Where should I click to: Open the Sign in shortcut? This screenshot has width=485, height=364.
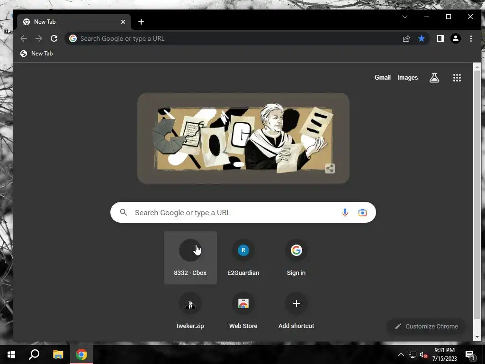[296, 257]
